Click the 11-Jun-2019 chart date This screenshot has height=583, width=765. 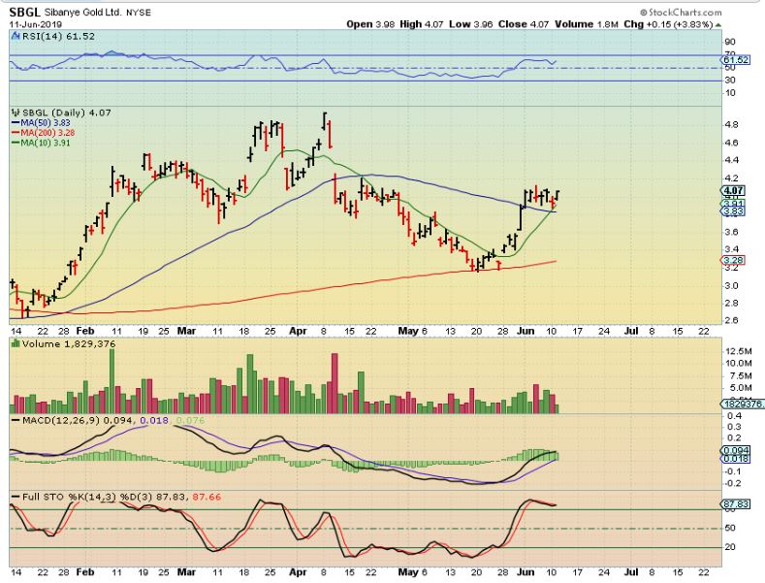(36, 24)
